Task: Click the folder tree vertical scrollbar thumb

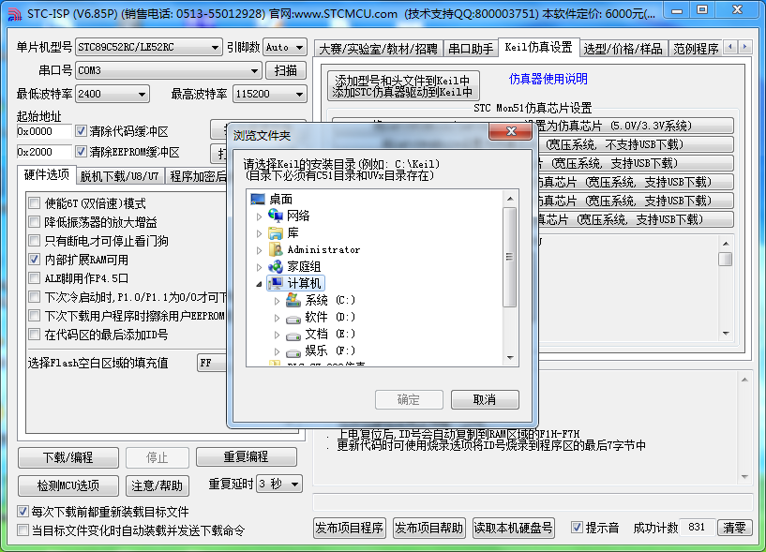Action: pos(509,257)
